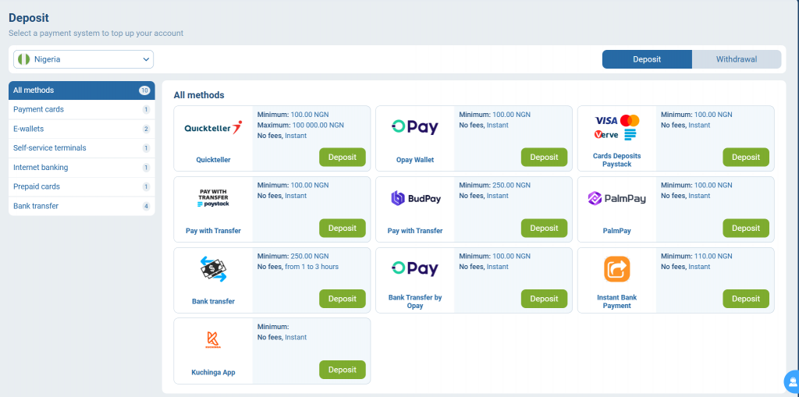
Task: Choose the BudPay logo
Action: tap(414, 198)
